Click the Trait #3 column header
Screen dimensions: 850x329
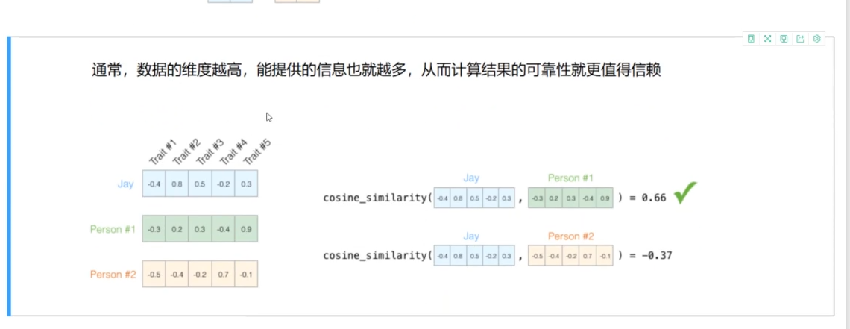tap(209, 153)
